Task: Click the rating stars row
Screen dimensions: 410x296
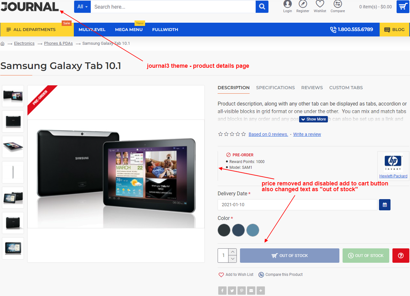Action: [232, 134]
